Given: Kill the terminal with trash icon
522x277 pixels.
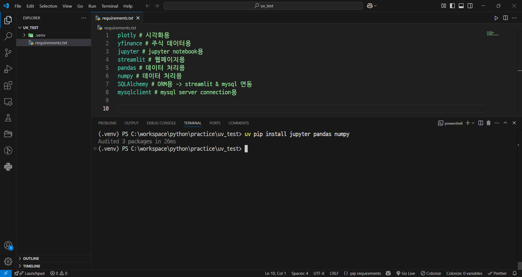Looking at the screenshot, I should (x=489, y=123).
